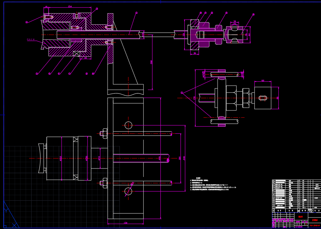321x229 pixels.
Task: Click the lower circular hole in the plate
Action: point(128,191)
